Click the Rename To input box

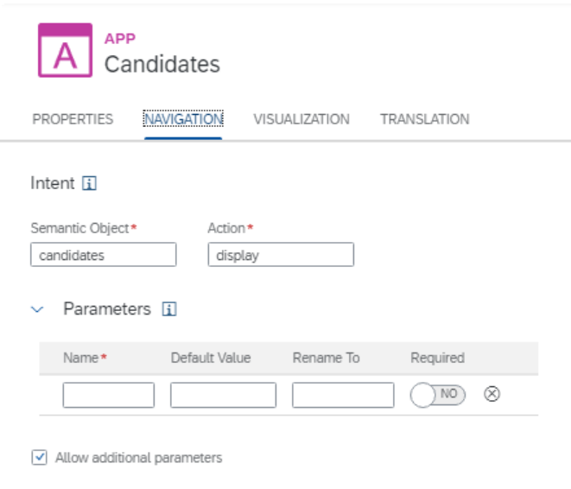[343, 395]
